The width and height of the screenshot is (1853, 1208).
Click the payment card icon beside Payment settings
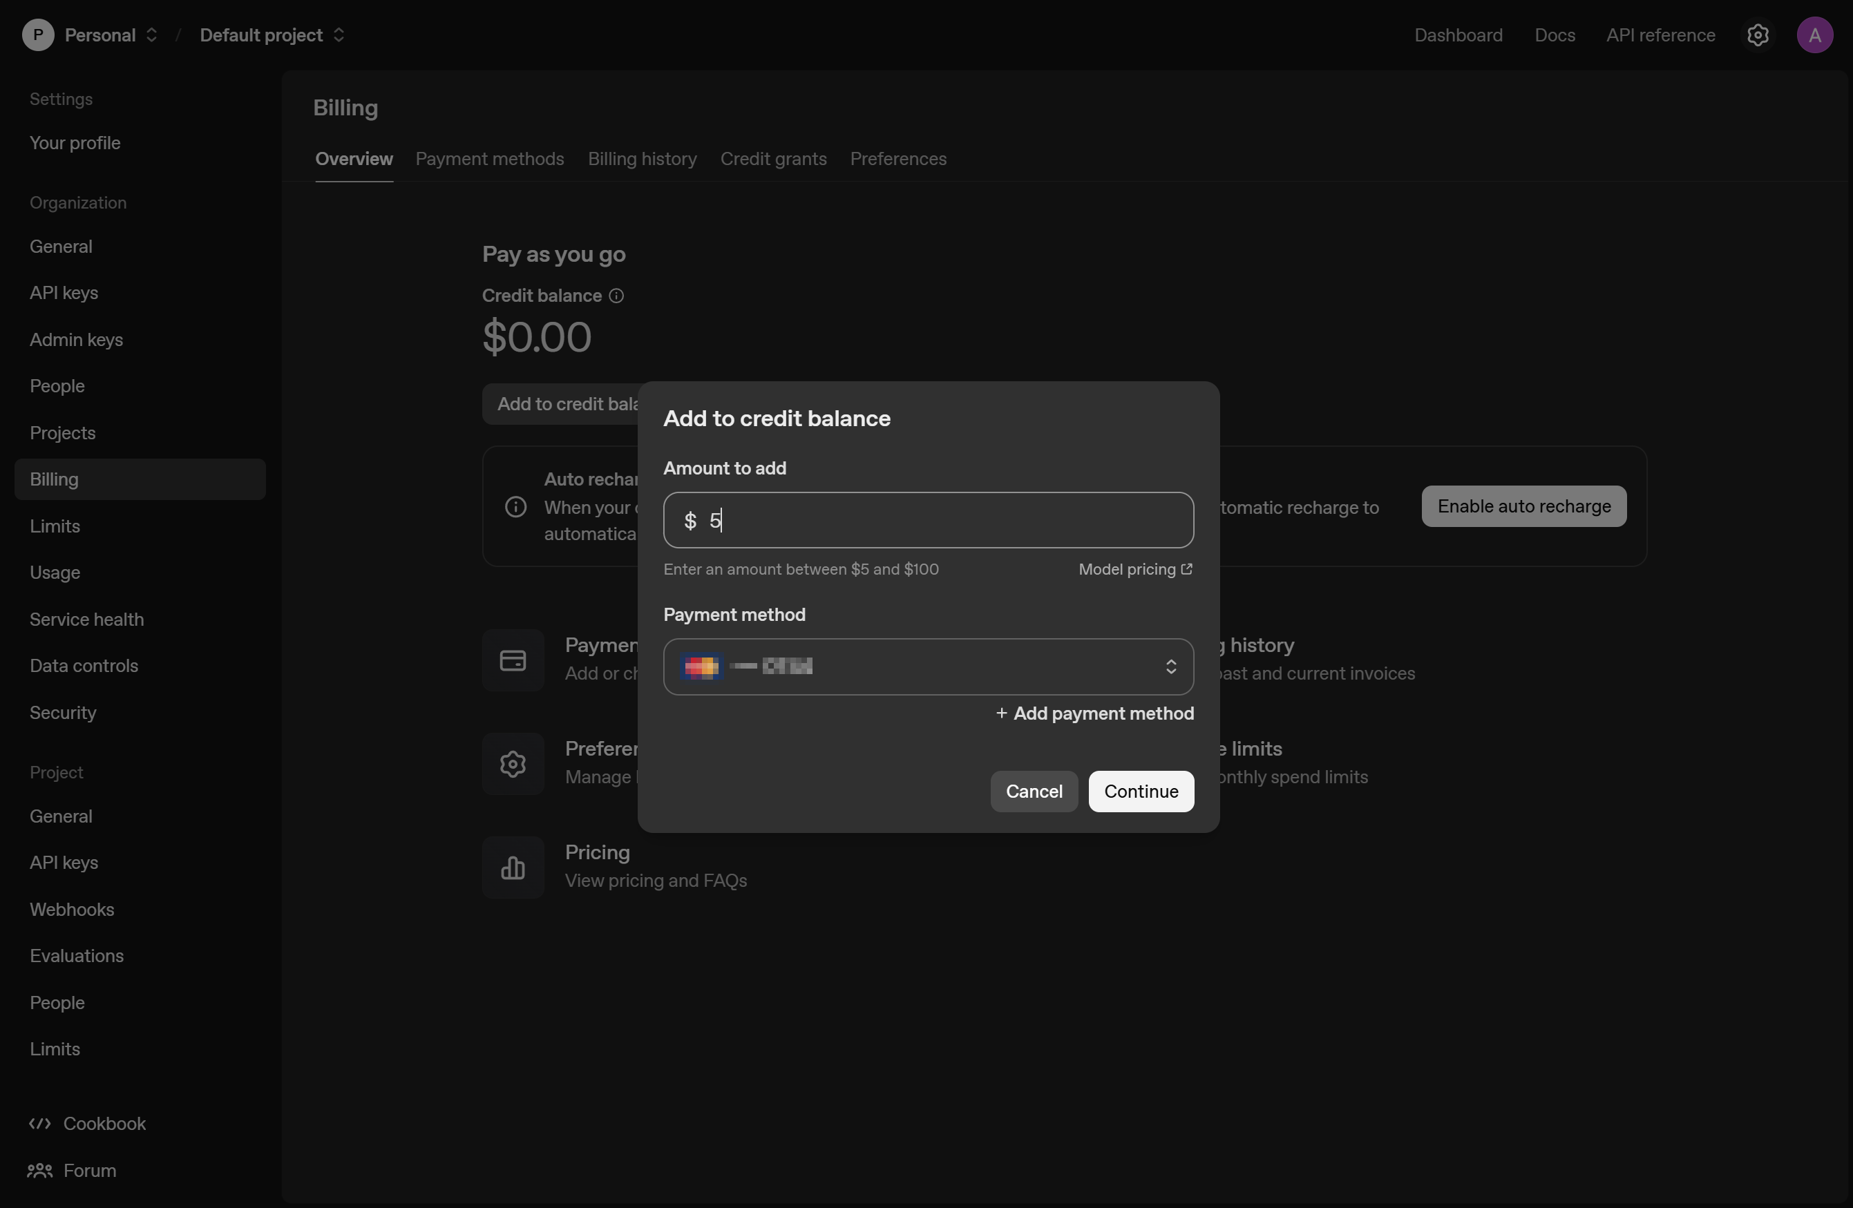click(513, 660)
